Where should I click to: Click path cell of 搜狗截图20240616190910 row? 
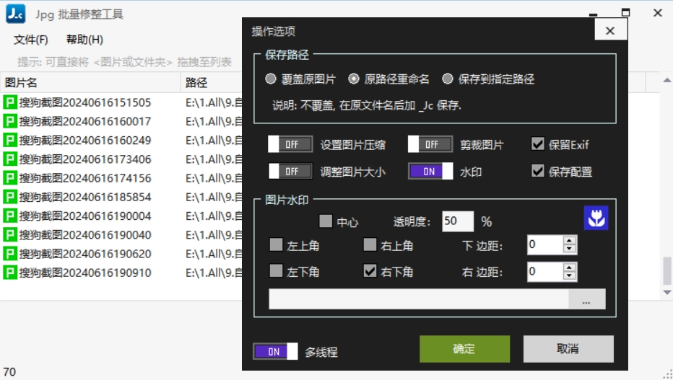point(214,273)
